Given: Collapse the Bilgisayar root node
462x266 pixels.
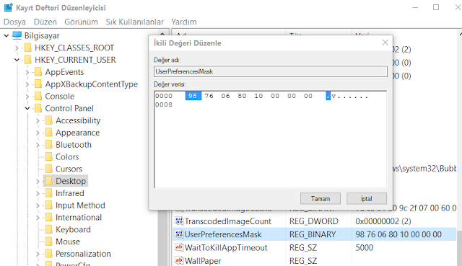Looking at the screenshot, I should (x=6, y=35).
